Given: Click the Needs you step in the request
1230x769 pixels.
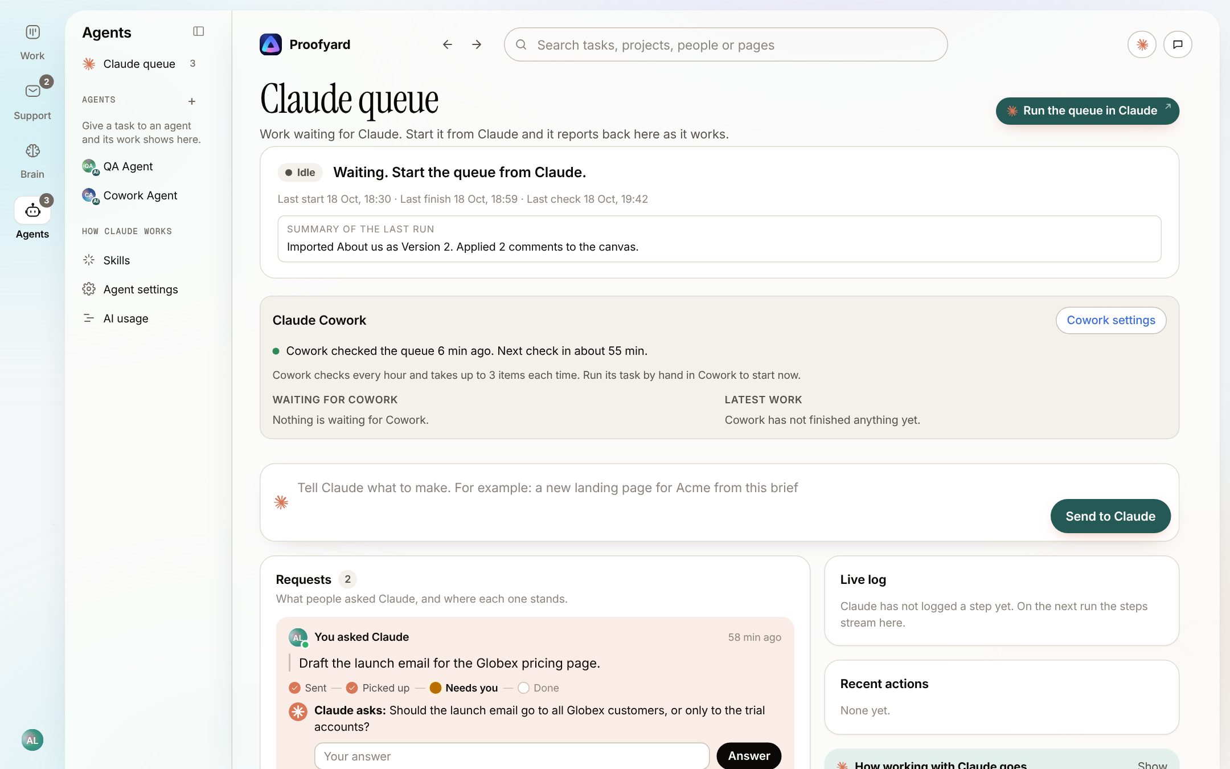Looking at the screenshot, I should point(464,688).
